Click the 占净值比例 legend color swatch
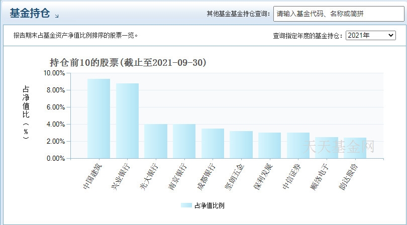 pyautogui.click(x=186, y=205)
